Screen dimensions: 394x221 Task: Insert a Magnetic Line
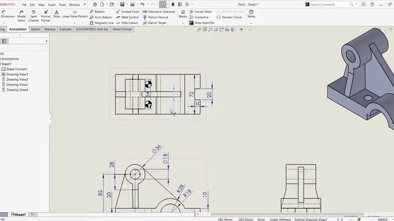tap(102, 23)
